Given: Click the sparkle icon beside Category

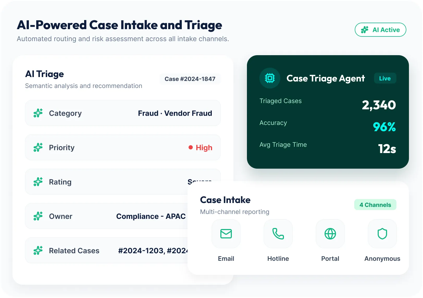Looking at the screenshot, I should pyautogui.click(x=38, y=113).
